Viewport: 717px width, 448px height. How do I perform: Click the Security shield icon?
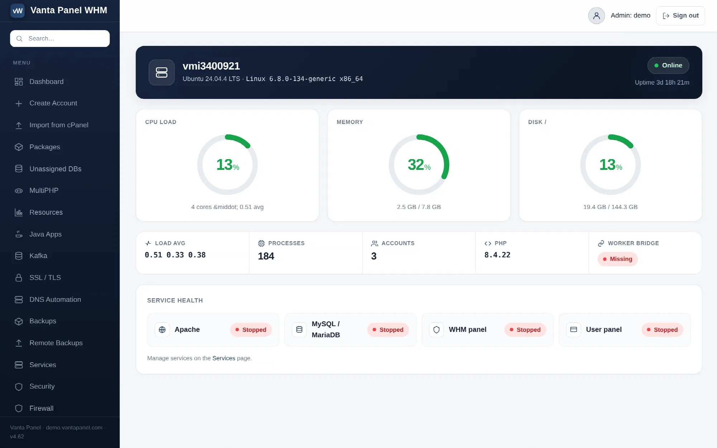pyautogui.click(x=19, y=387)
